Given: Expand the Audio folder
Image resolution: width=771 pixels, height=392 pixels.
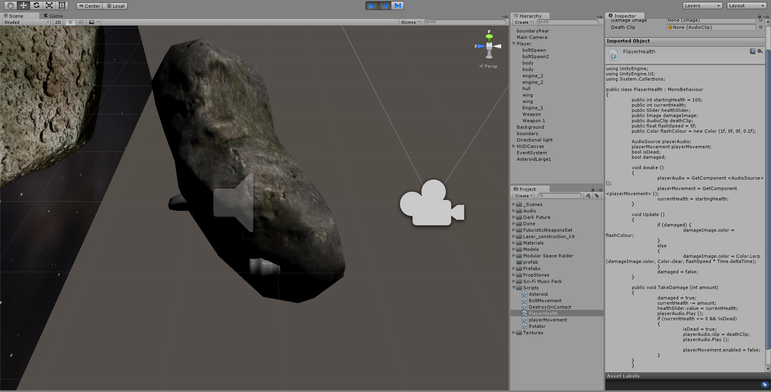Looking at the screenshot, I should (x=514, y=211).
